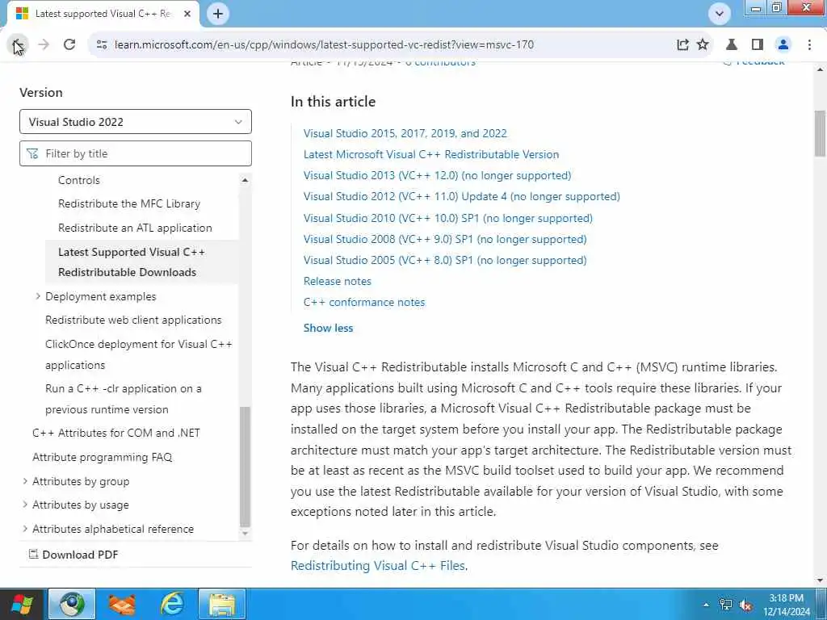Open Redistributing Visual C++ Files link

tap(378, 566)
